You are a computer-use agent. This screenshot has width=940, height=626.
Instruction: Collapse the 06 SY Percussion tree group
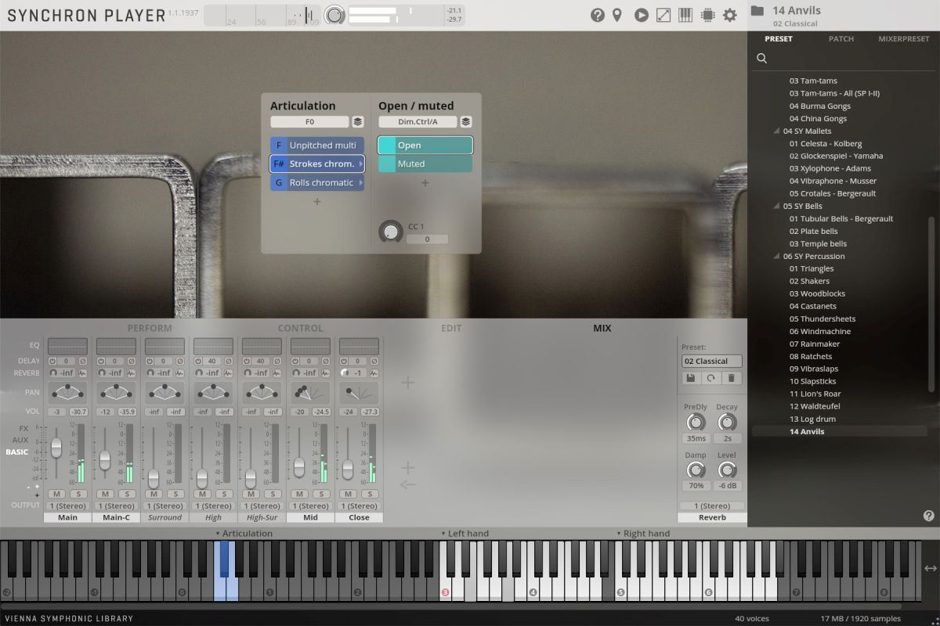777,257
